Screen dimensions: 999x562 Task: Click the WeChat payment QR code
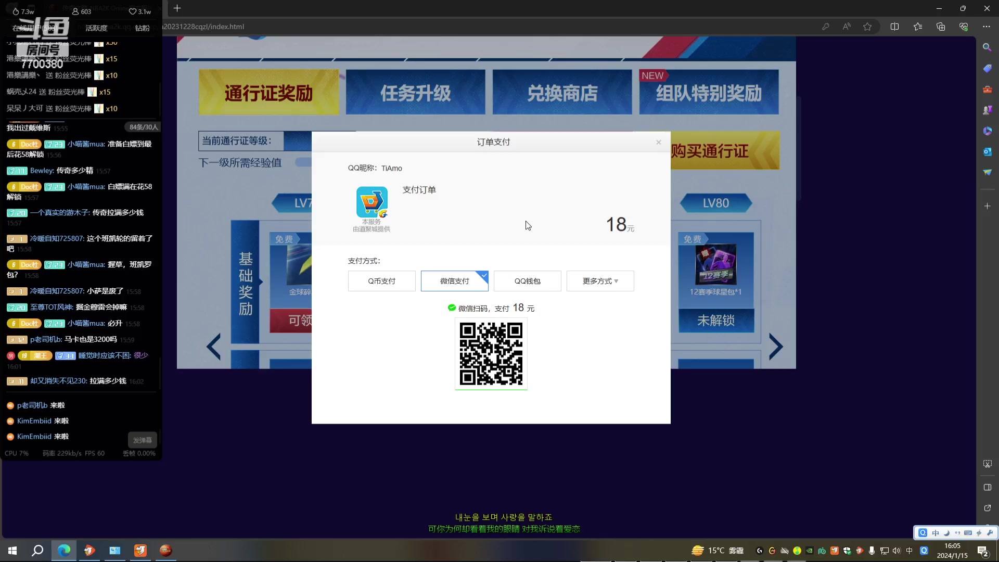[x=491, y=354]
